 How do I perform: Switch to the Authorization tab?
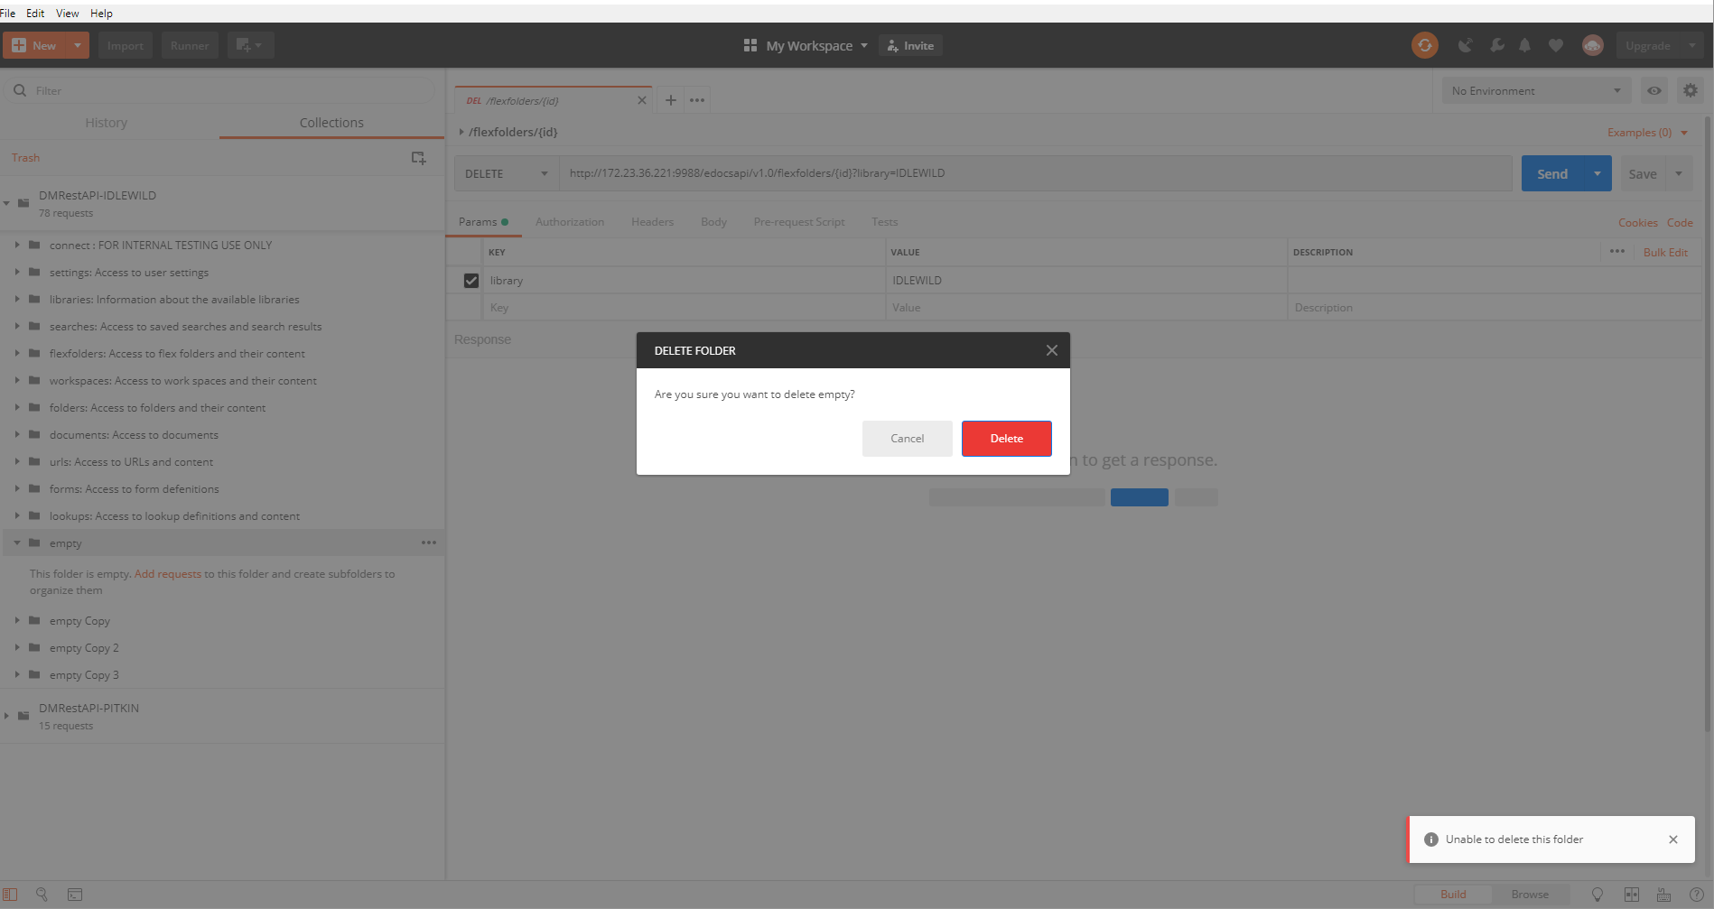tap(570, 221)
